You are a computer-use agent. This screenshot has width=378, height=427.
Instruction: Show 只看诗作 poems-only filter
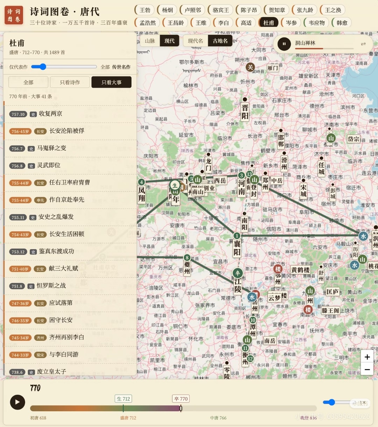pyautogui.click(x=70, y=82)
